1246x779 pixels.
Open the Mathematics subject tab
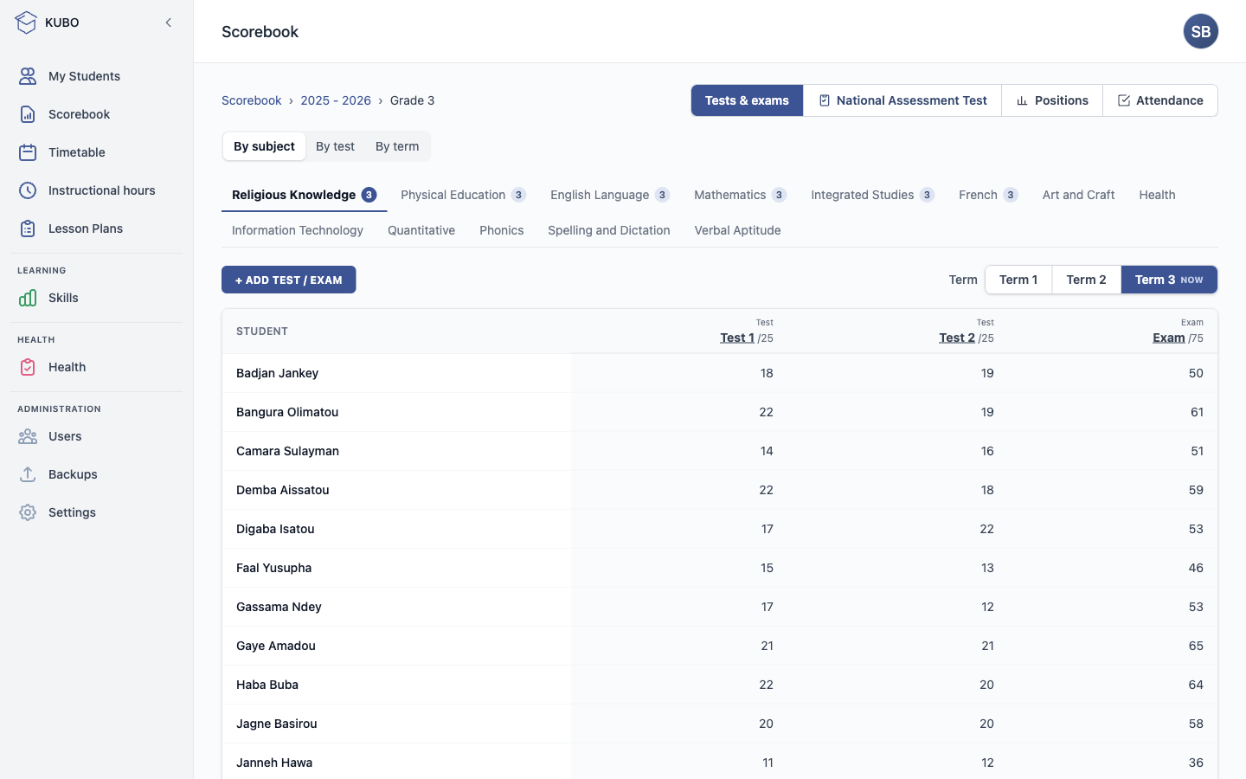pos(740,195)
